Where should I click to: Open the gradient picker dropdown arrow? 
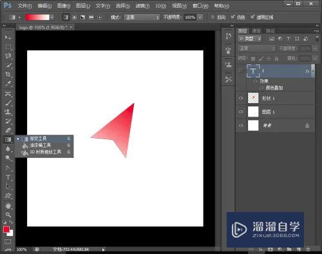pos(52,17)
